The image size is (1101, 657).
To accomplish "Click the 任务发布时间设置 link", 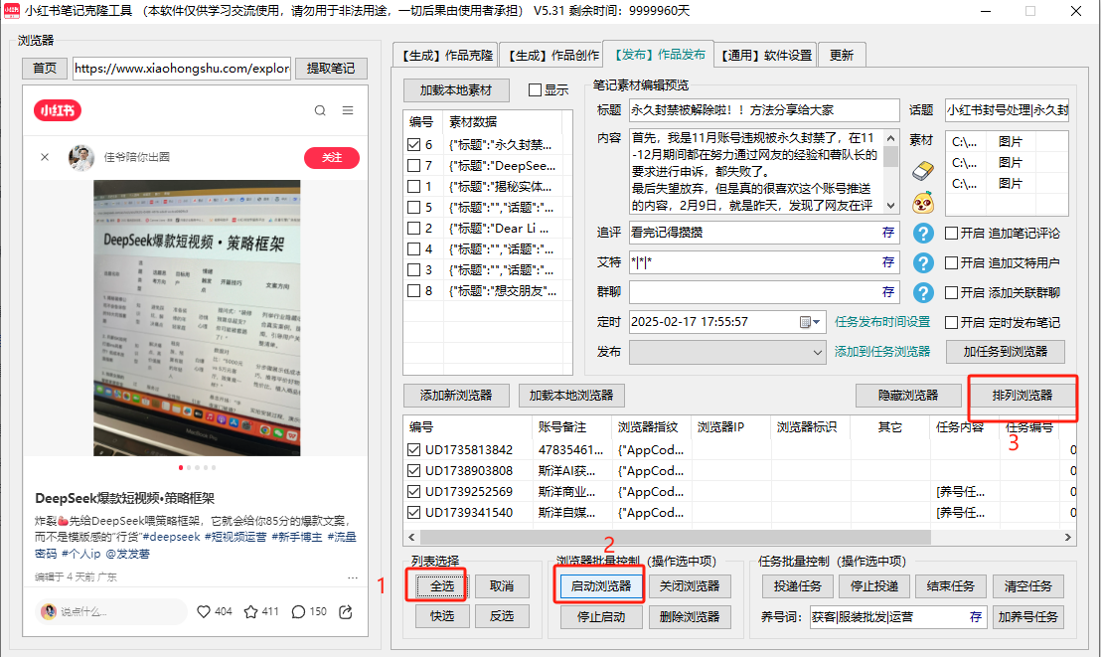I will pyautogui.click(x=882, y=322).
